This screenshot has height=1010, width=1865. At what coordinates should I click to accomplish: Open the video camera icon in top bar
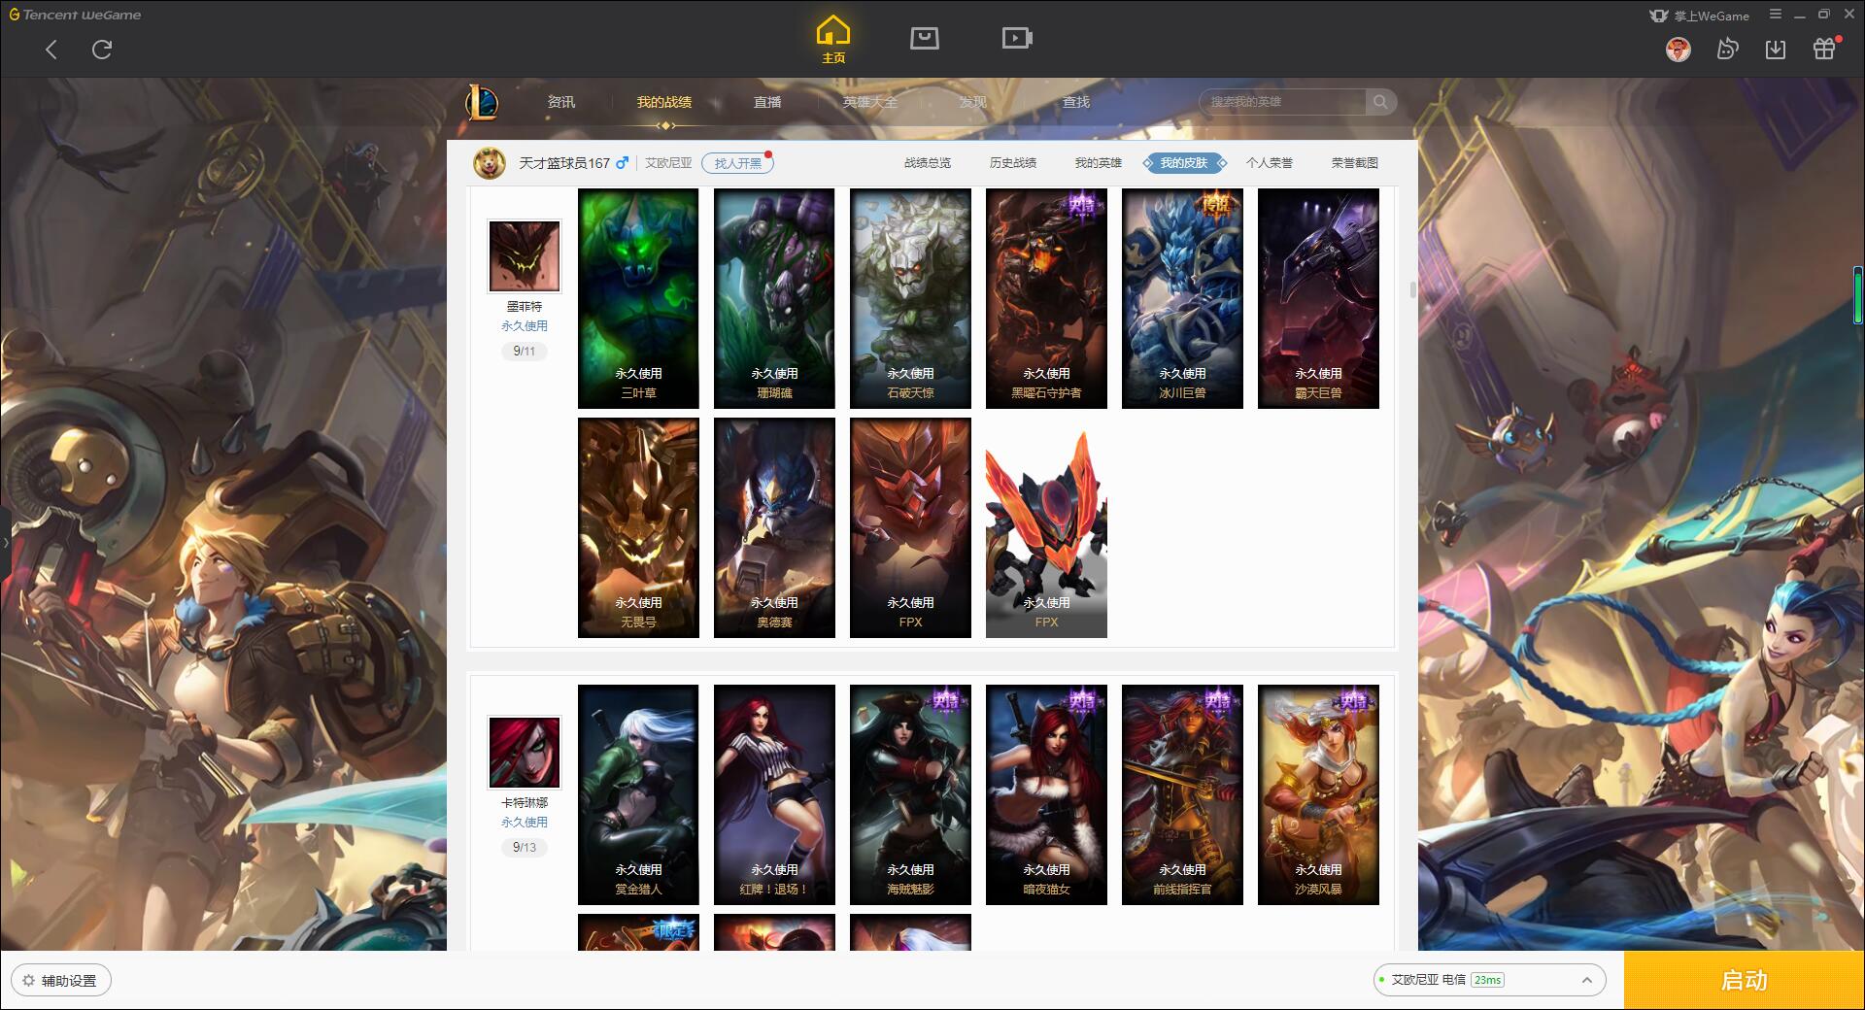(1017, 38)
